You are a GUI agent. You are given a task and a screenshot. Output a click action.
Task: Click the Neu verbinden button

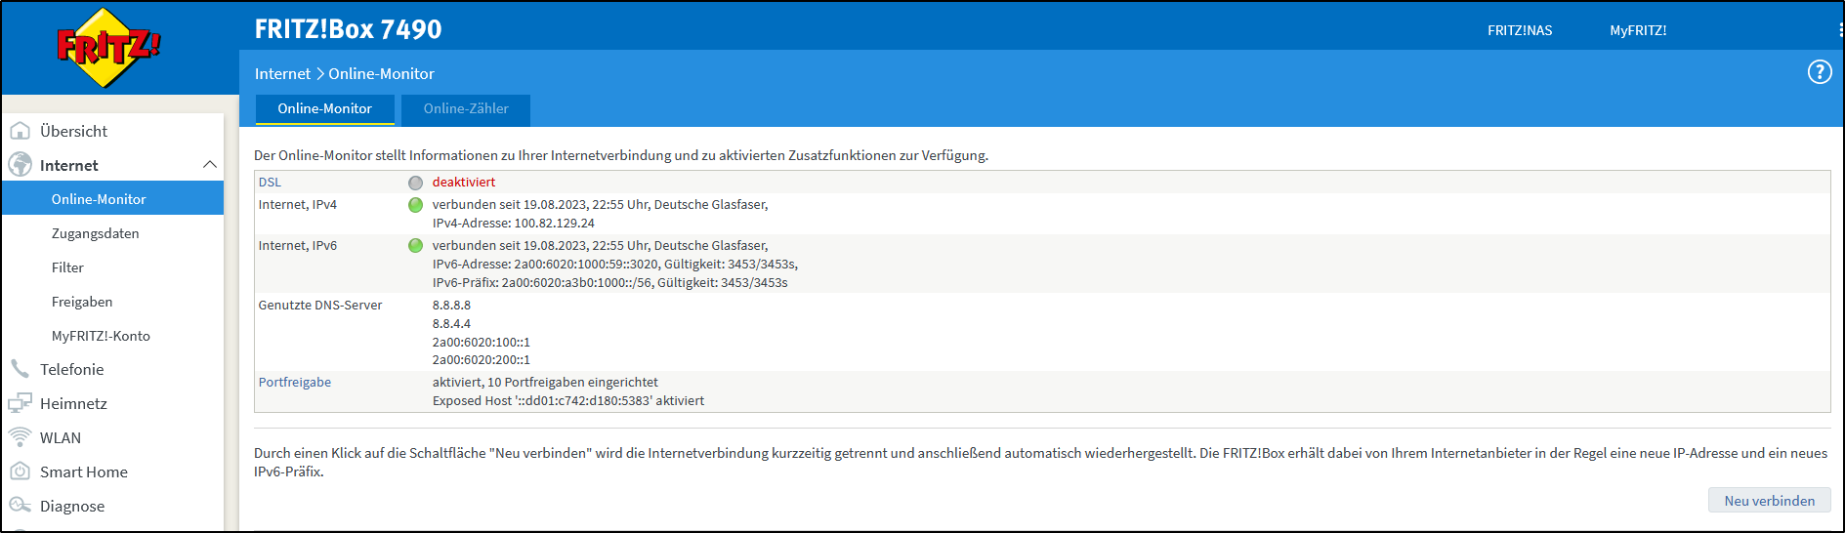[1769, 500]
